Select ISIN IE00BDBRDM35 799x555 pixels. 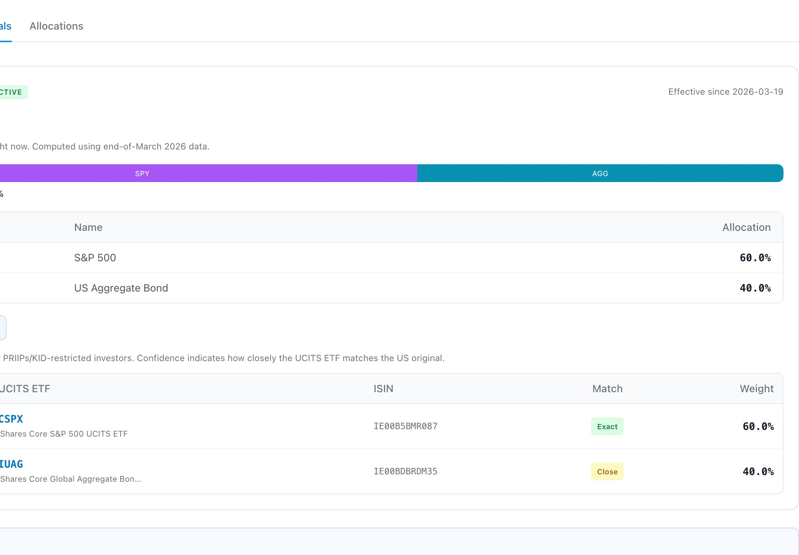405,471
